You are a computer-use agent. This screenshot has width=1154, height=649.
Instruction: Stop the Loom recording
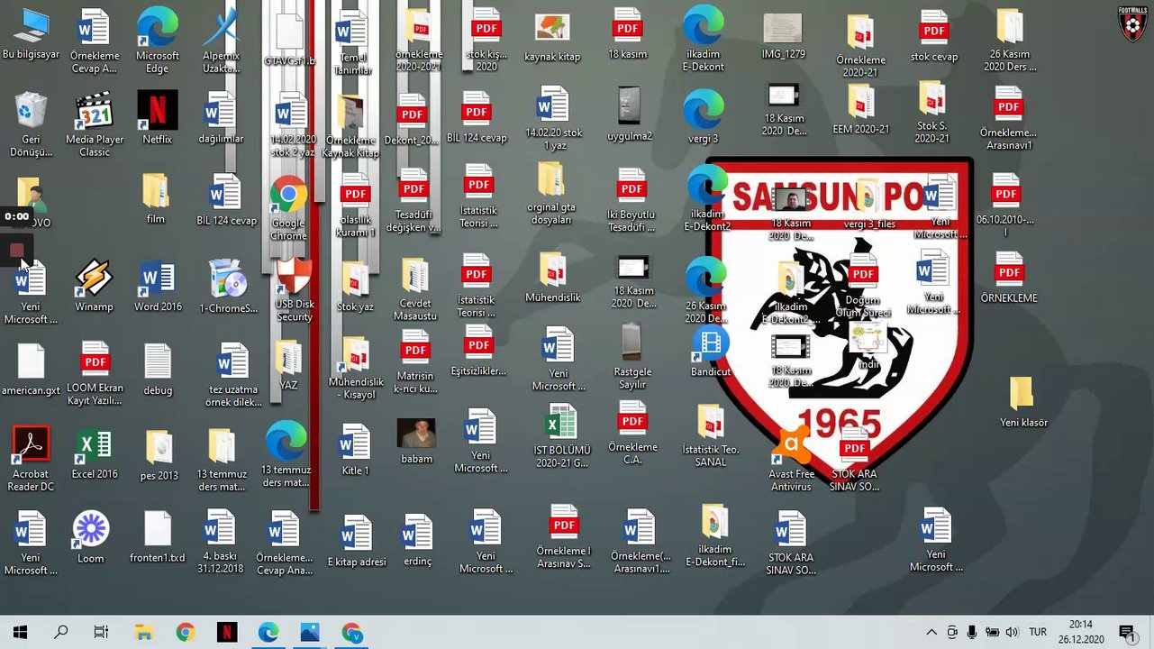click(x=16, y=251)
